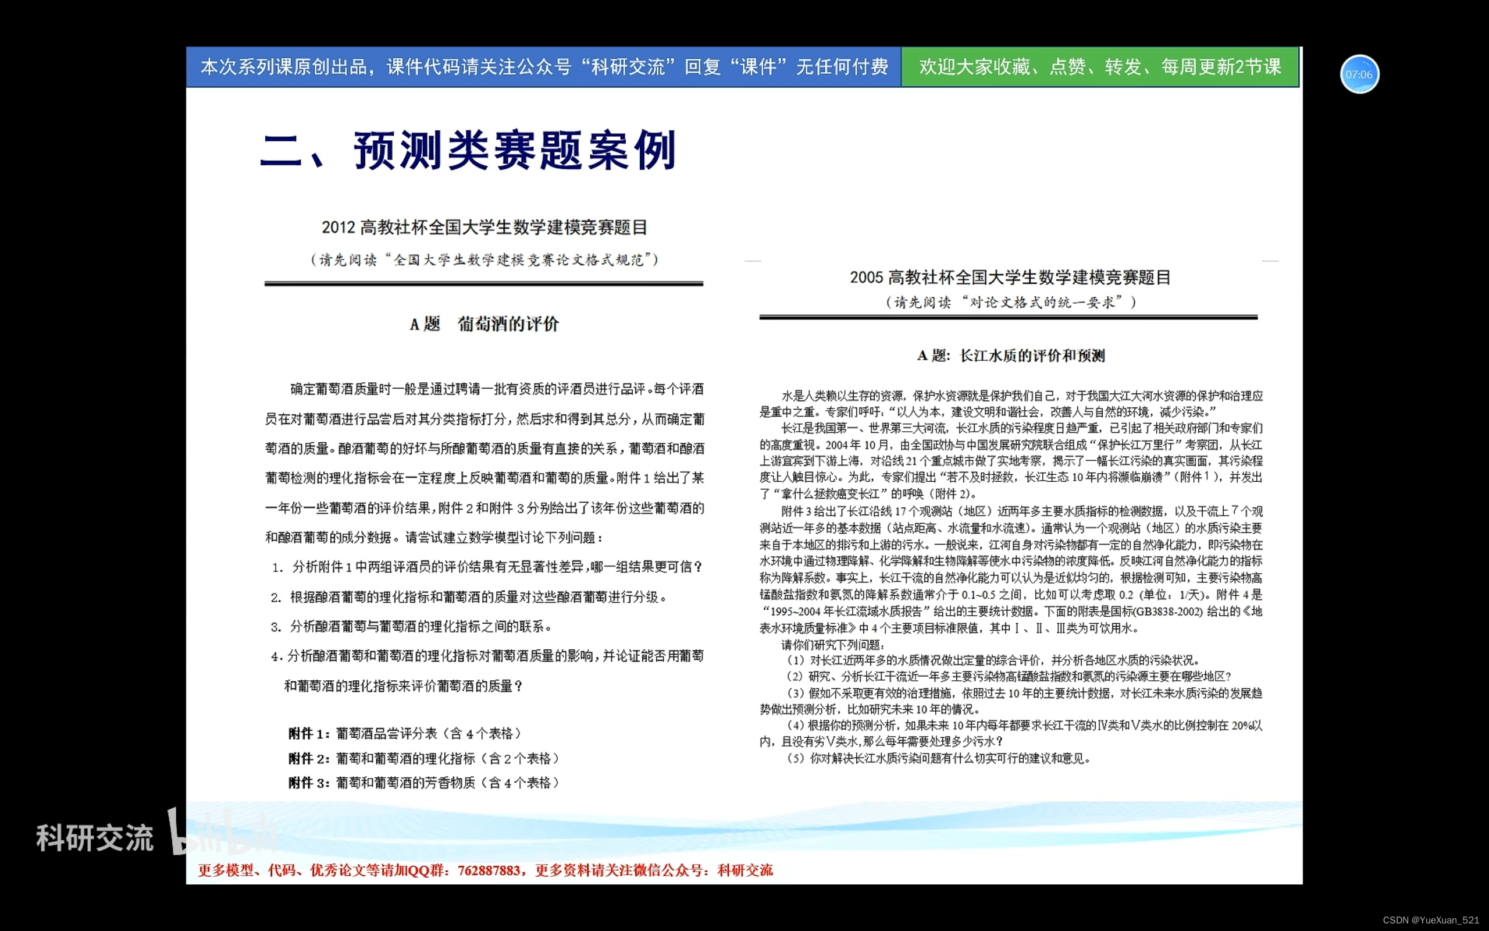The width and height of the screenshot is (1489, 931).
Task: Click 附件2 葡萄和葡萄酒的理化指标 line
Action: click(x=425, y=758)
